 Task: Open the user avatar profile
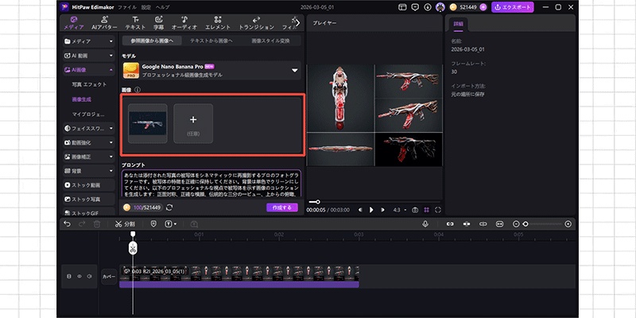440,7
